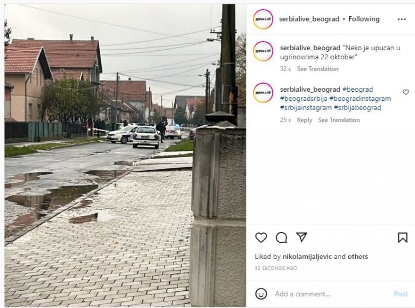Open the three-dot more options menu
The width and height of the screenshot is (415, 308).
(402, 19)
